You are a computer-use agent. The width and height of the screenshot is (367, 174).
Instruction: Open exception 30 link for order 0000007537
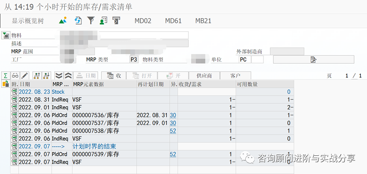(x=173, y=123)
